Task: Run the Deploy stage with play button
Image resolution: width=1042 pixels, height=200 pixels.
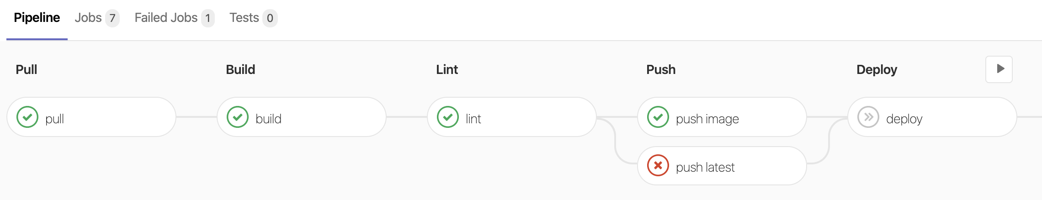Action: 999,69
